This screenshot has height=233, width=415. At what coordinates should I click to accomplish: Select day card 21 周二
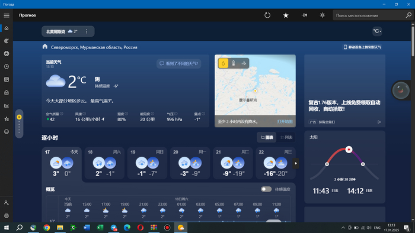[x=233, y=163]
